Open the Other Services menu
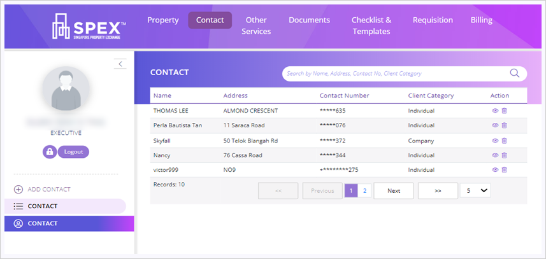This screenshot has width=546, height=259. (x=256, y=25)
